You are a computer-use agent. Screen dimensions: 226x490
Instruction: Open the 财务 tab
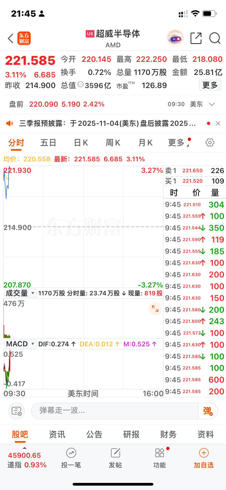click(x=168, y=434)
